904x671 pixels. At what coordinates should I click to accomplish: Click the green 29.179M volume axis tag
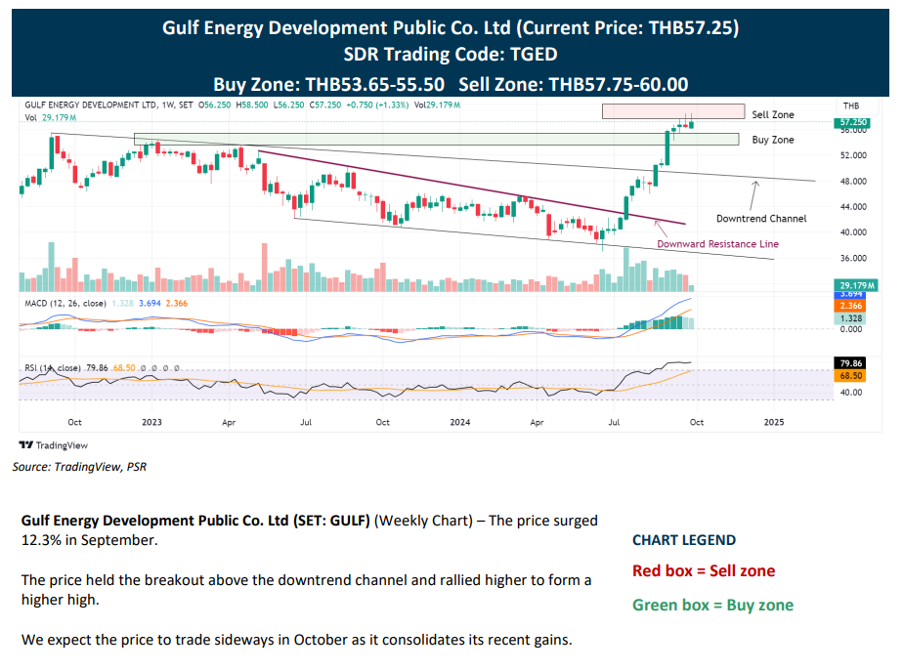[x=855, y=285]
